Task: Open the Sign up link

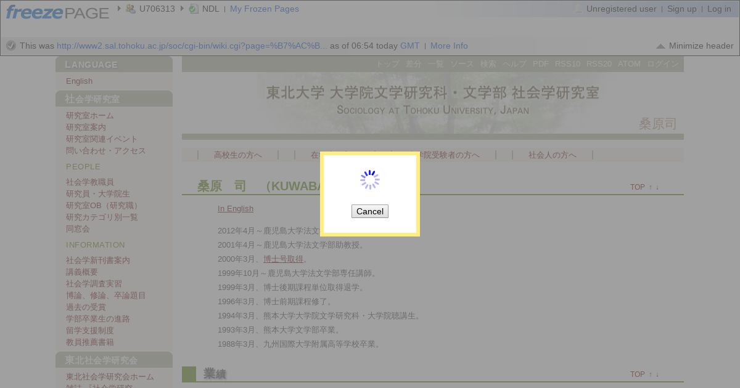Action: tap(681, 9)
